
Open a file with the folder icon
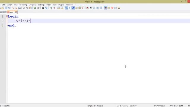(x=3, y=8)
